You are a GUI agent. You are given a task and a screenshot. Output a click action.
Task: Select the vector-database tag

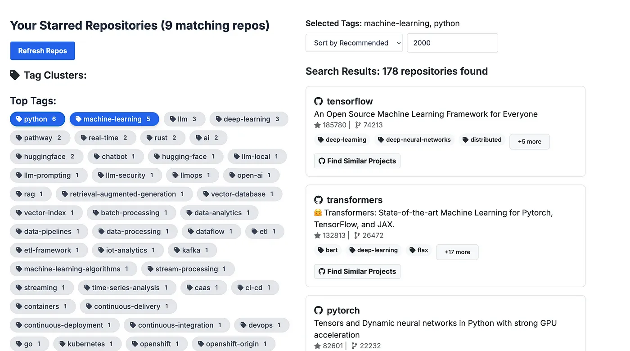(239, 194)
